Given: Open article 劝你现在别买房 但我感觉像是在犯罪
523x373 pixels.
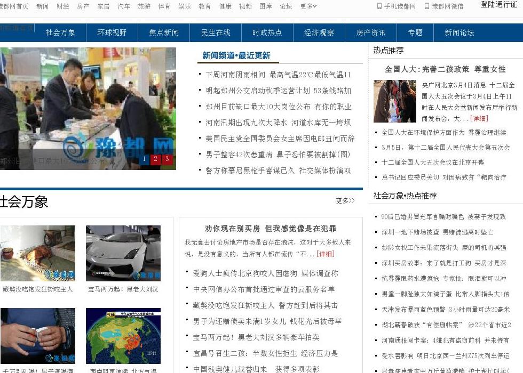Looking at the screenshot, I should tap(271, 229).
